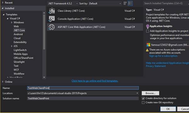The image size is (189, 113).
Task: Enable Add Application Insights to project
Action: coord(148,31)
